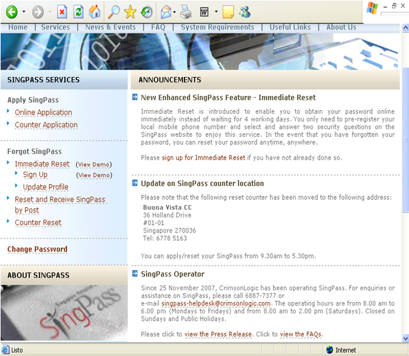Click the grey Forward arrow button

38,12
